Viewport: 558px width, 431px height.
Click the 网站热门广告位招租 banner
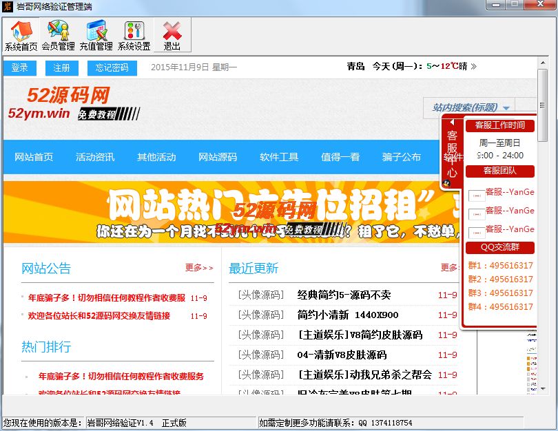coord(231,212)
